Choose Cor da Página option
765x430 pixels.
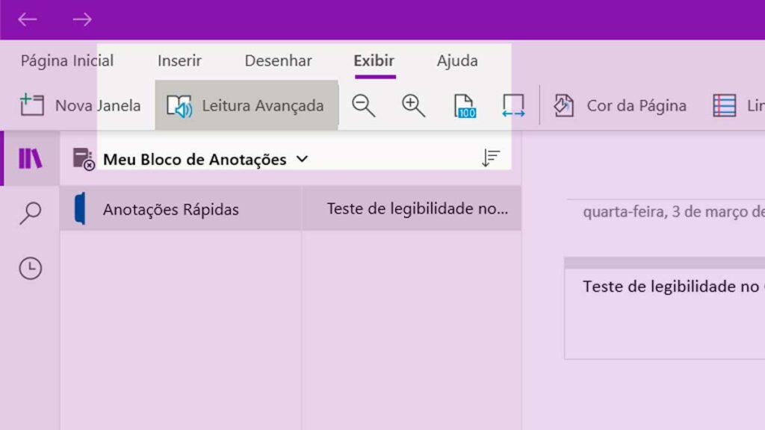(619, 105)
